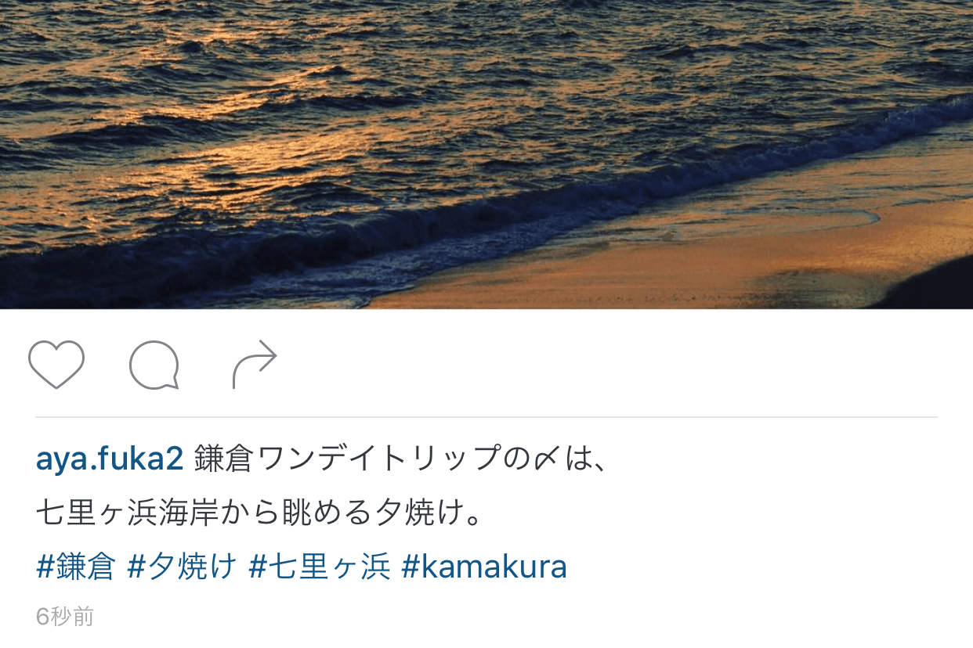Like the post with the heart icon

[x=56, y=365]
